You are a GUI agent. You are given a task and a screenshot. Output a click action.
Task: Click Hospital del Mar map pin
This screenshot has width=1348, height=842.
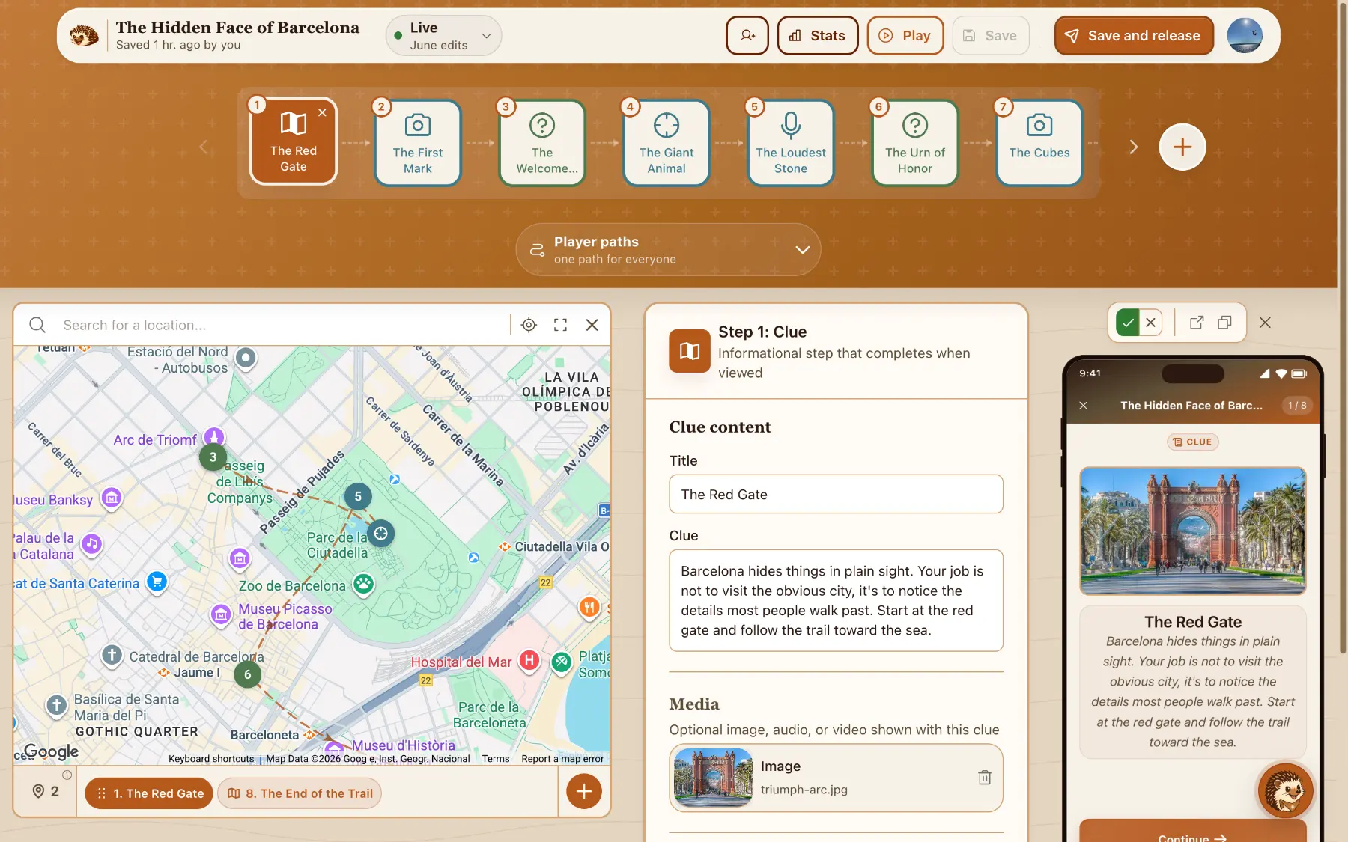point(529,660)
